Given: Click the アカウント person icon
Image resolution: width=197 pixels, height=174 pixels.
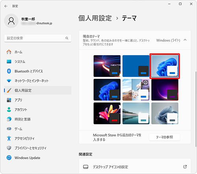Looking at the screenshot, I should [x=9, y=109].
